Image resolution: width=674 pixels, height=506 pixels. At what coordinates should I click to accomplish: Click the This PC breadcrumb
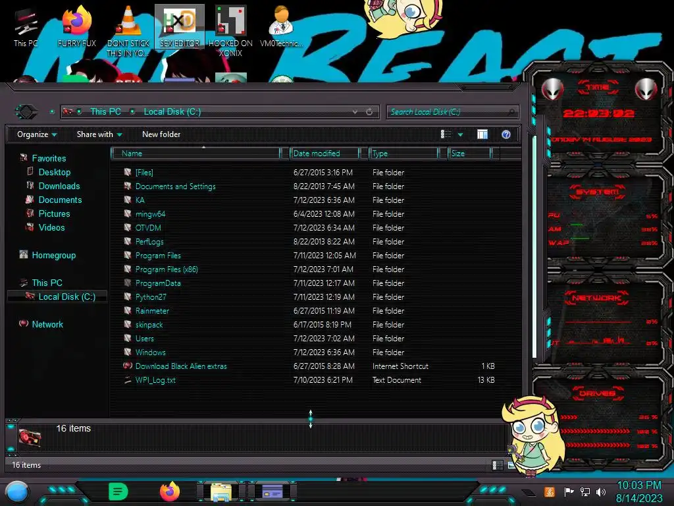click(105, 111)
